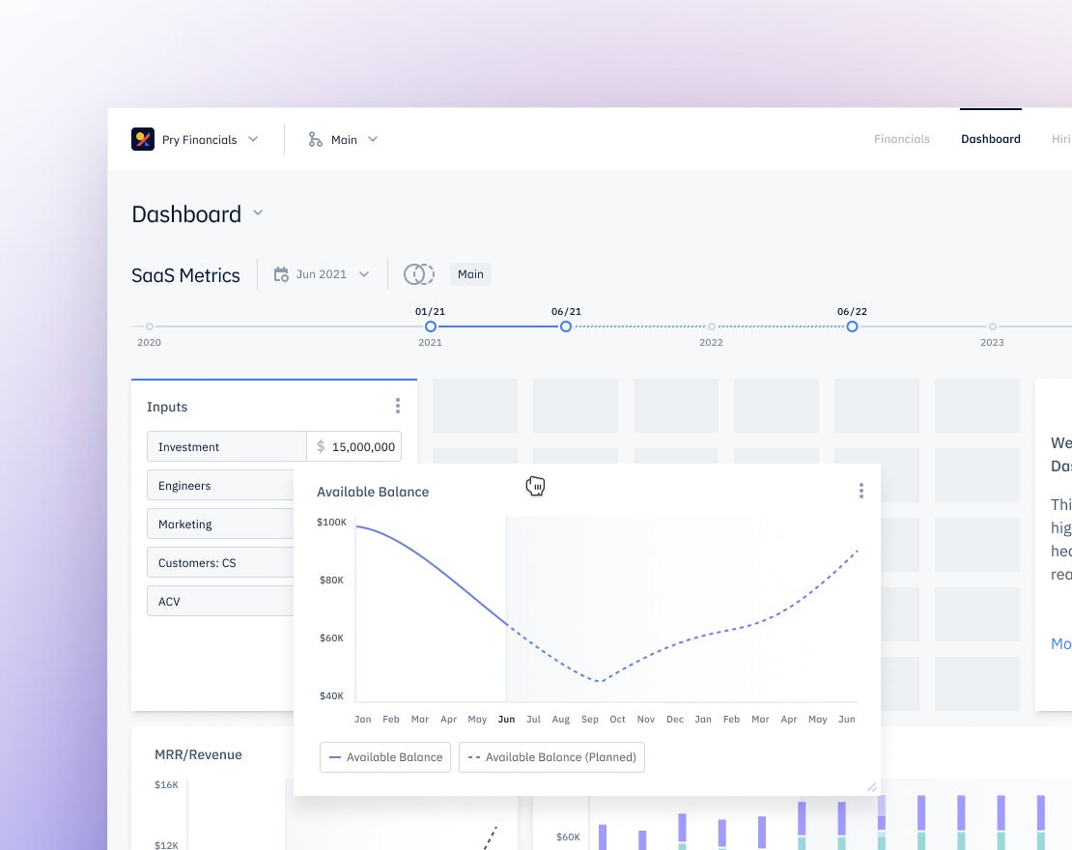The image size is (1072, 850).
Task: Select the Dashboard tab
Action: (x=990, y=139)
